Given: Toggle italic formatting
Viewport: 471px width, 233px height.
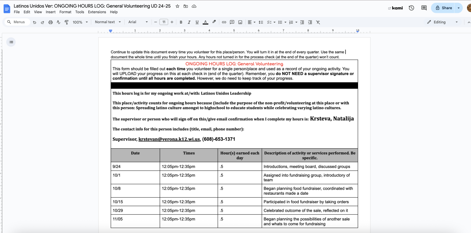Looking at the screenshot, I should coord(189,22).
